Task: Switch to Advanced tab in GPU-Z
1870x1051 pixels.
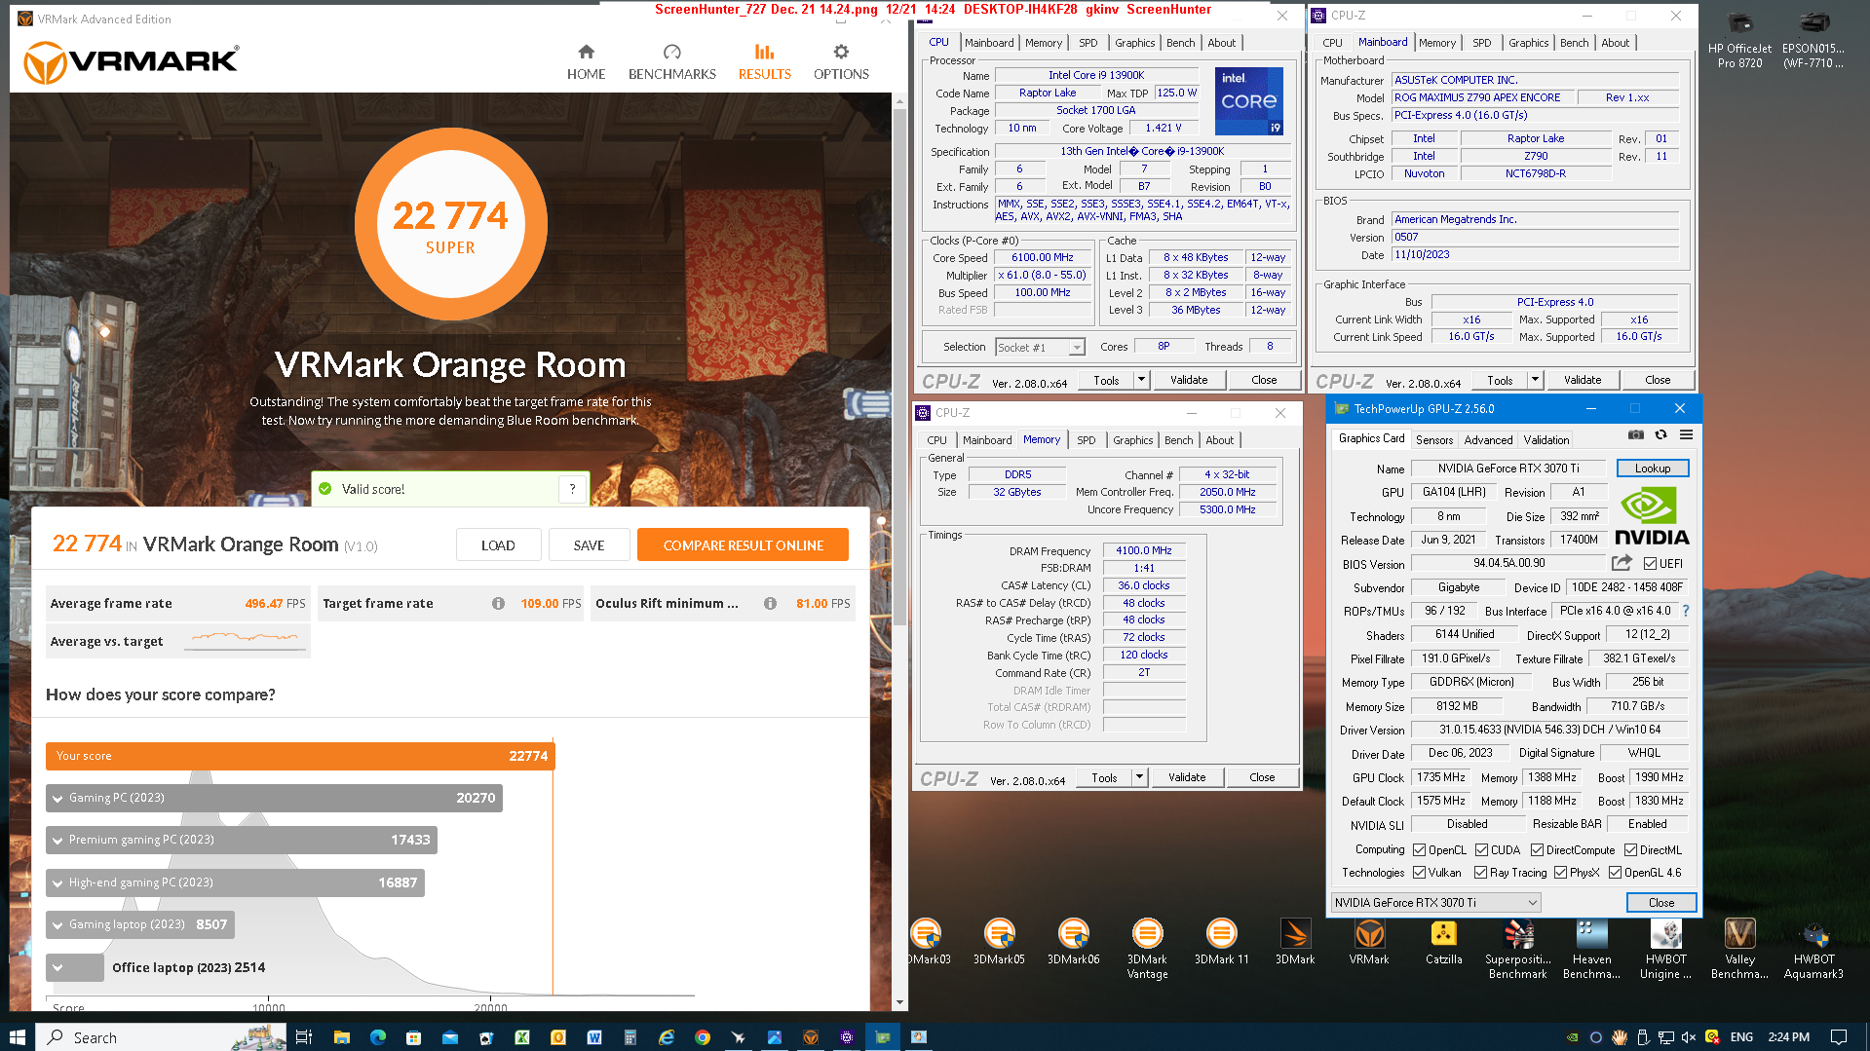Action: (1488, 440)
